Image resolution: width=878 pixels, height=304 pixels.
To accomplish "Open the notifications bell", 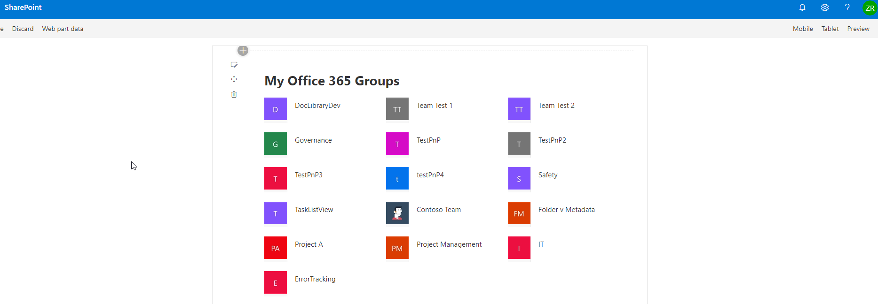I will 802,8.
